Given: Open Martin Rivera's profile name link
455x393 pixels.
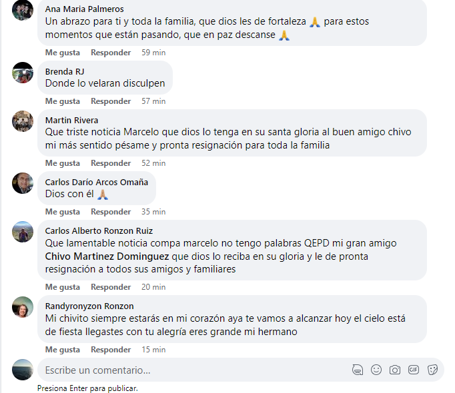Looking at the screenshot, I should pyautogui.click(x=71, y=120).
